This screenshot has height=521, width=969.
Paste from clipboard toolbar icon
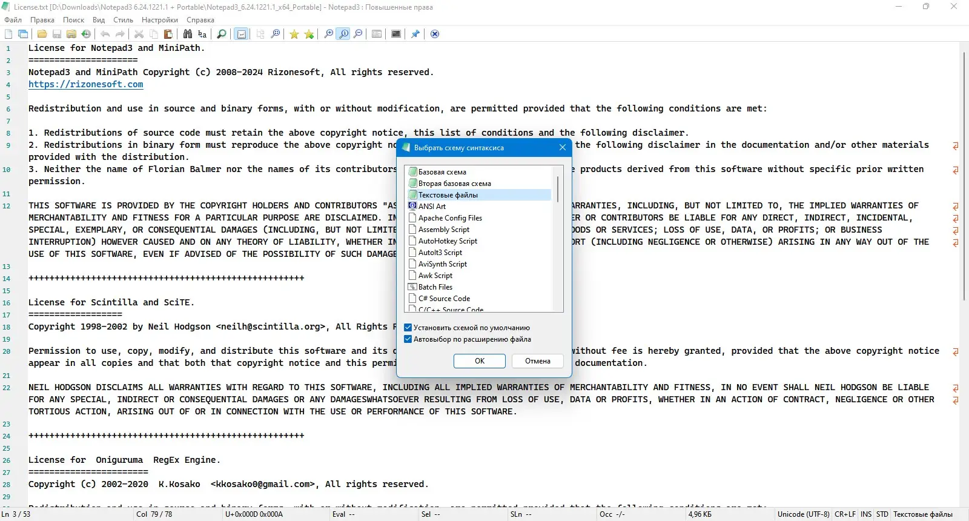(x=168, y=34)
